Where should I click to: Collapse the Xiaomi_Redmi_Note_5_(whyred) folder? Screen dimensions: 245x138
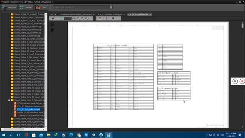click(9, 100)
